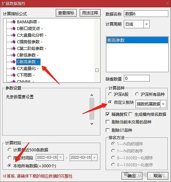
Task: Choose 计算最近500条数据 radio button
Action: click(x=10, y=150)
